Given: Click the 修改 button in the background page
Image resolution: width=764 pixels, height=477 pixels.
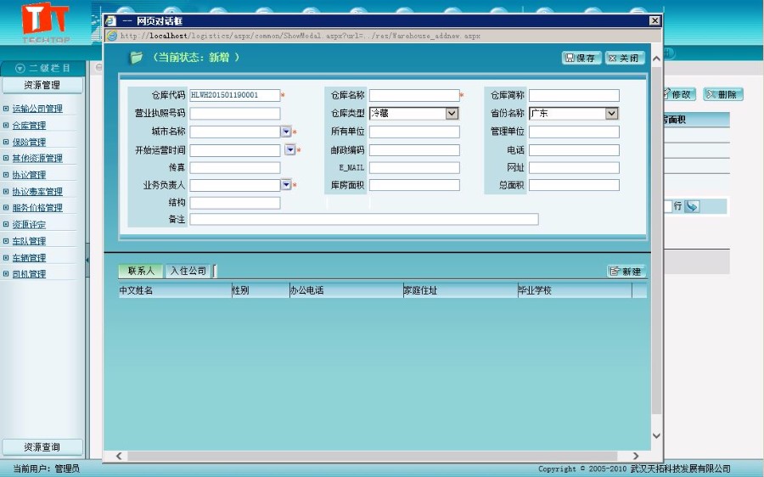Looking at the screenshot, I should click(678, 94).
